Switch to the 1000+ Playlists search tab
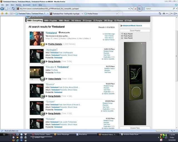Viewport: 178px width, 142px height. coord(50,21)
